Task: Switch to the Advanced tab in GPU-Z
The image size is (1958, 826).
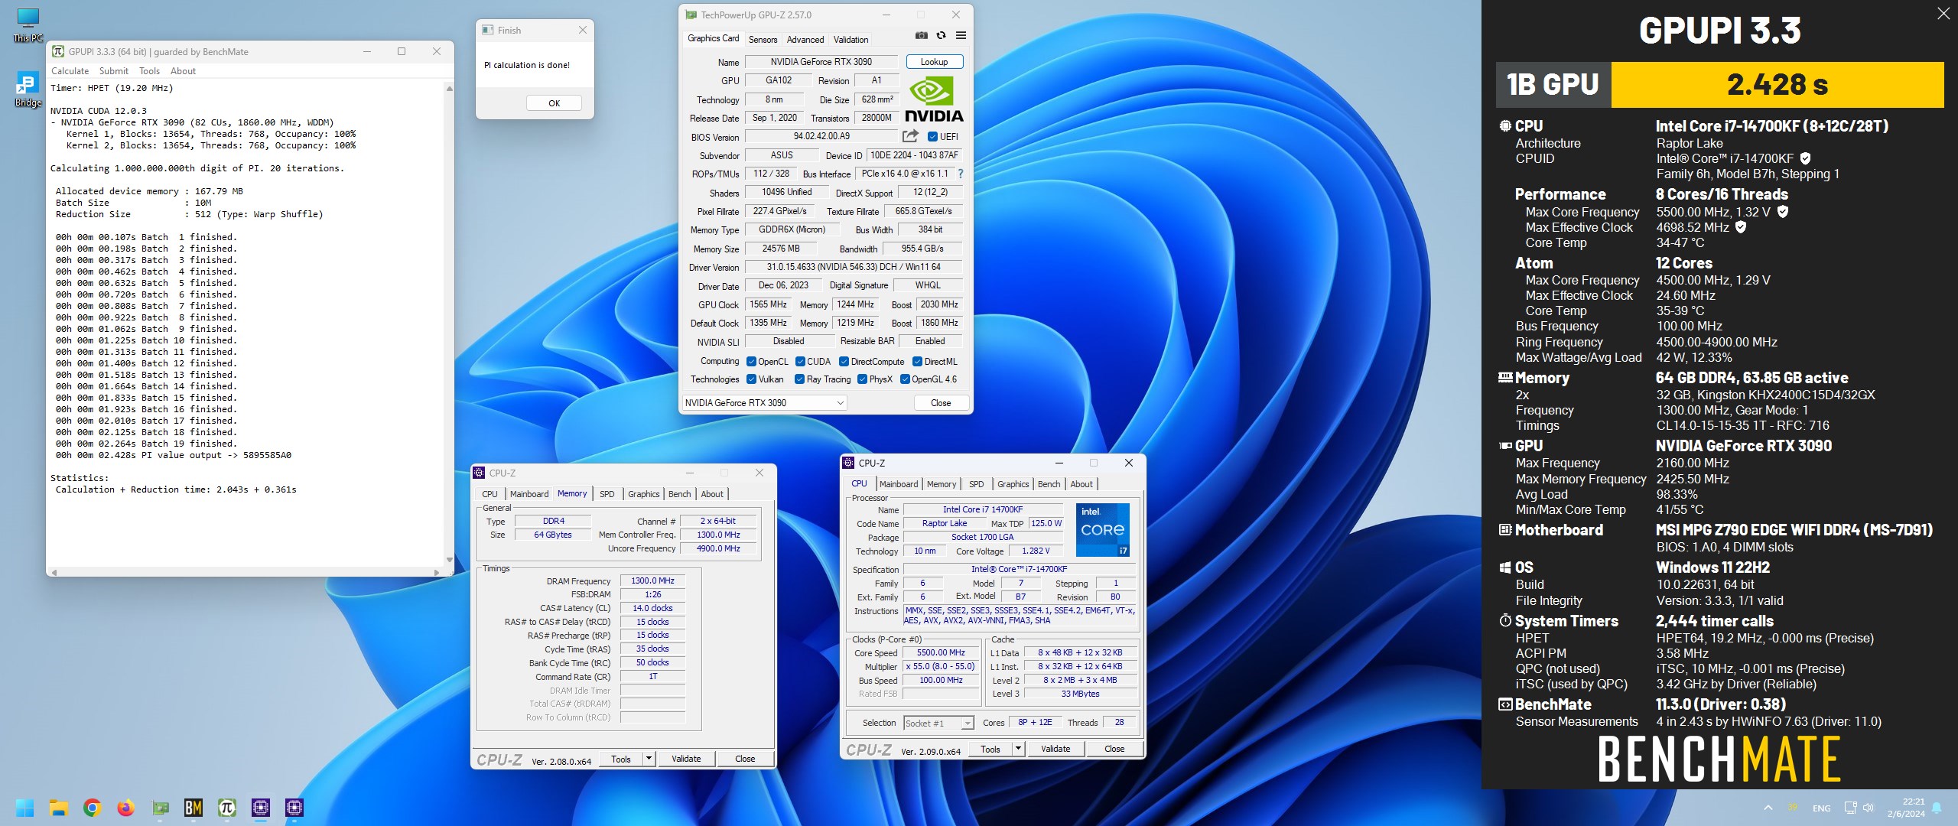Action: pos(805,40)
